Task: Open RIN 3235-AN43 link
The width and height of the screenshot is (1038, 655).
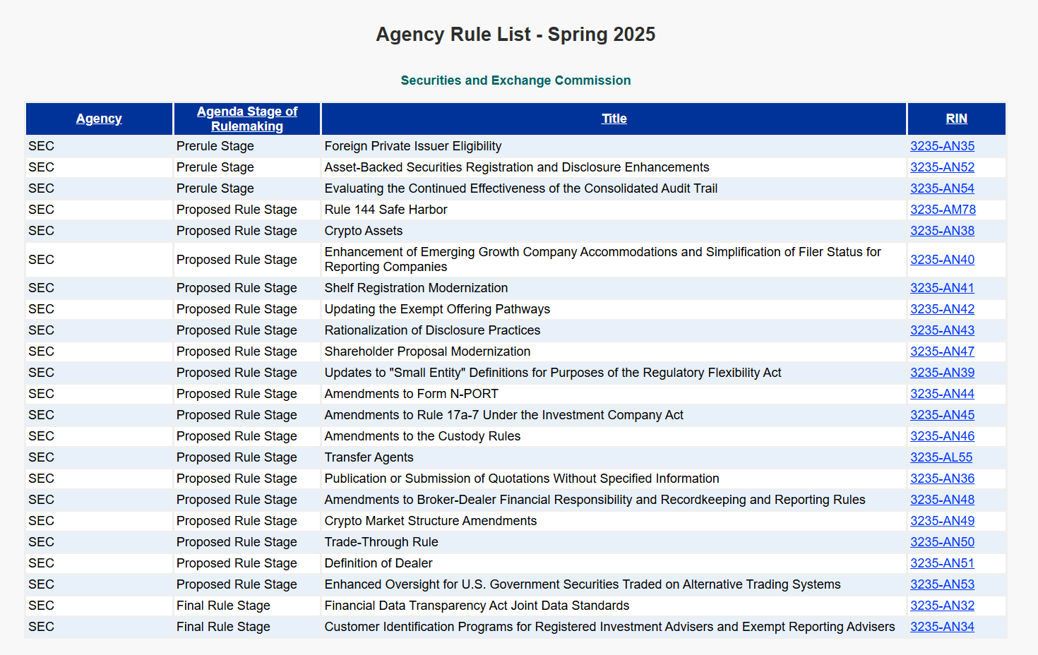Action: coord(942,330)
